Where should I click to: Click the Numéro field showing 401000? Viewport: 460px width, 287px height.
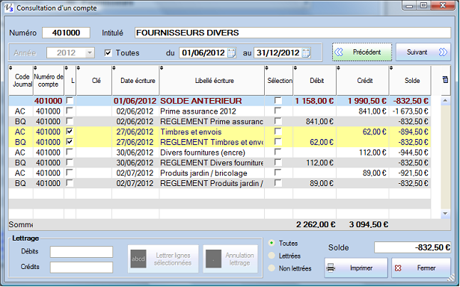click(66, 33)
